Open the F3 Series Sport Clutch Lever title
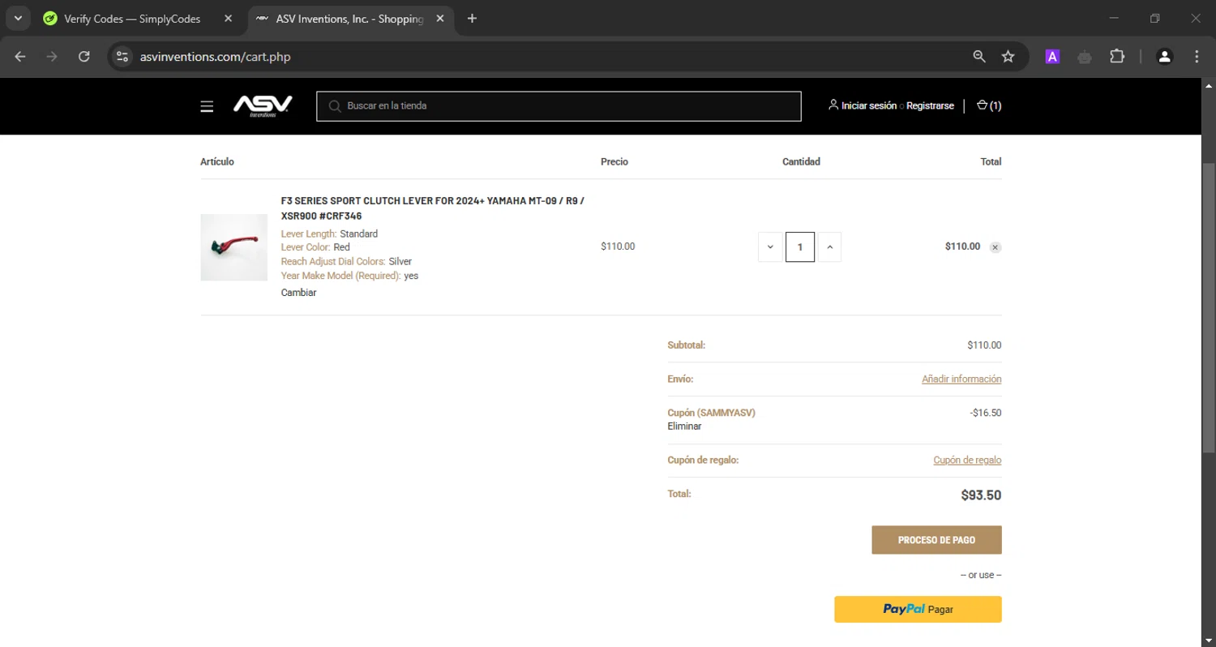Image resolution: width=1216 pixels, height=647 pixels. [433, 208]
